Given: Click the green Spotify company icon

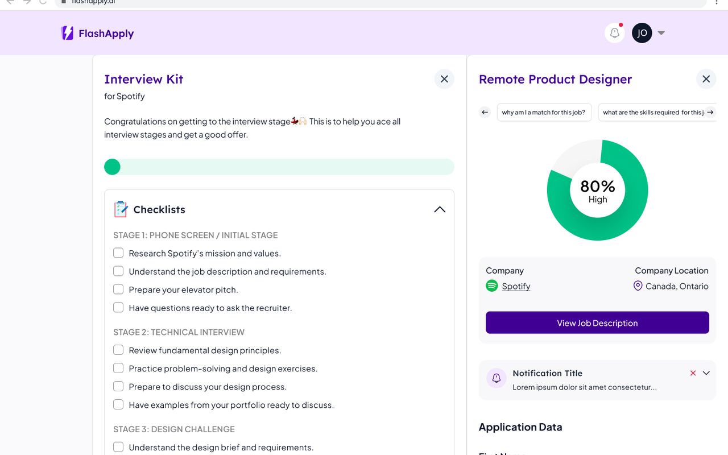Looking at the screenshot, I should point(491,286).
